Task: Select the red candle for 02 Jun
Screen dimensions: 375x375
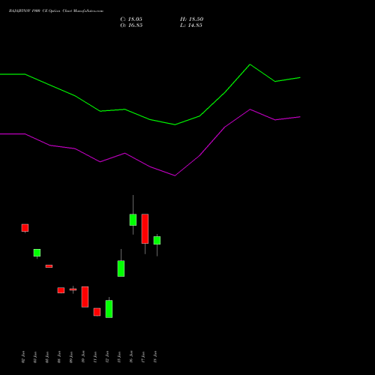Action: coord(25,228)
